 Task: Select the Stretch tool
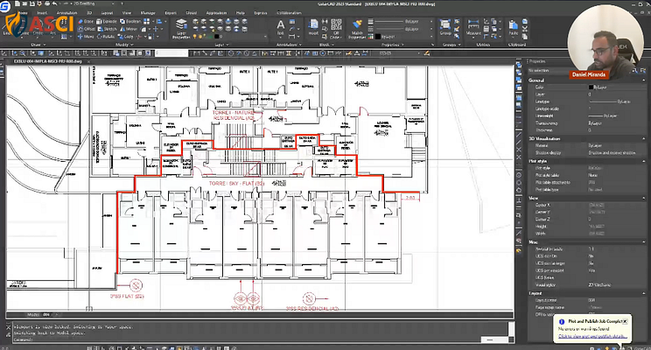pos(107,29)
